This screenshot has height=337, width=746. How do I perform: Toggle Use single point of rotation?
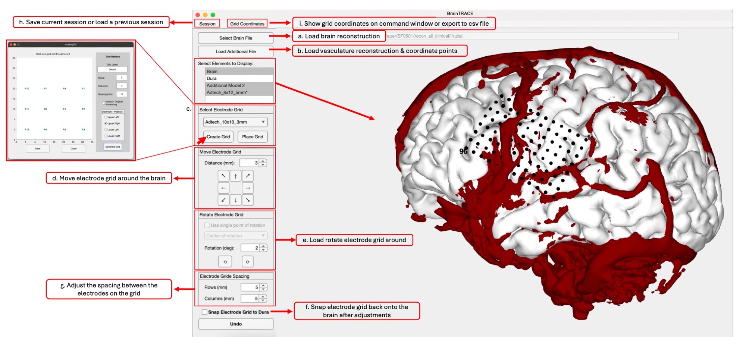(207, 225)
